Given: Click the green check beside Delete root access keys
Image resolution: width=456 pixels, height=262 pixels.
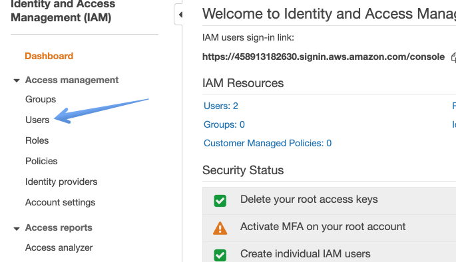Looking at the screenshot, I should (x=220, y=201).
